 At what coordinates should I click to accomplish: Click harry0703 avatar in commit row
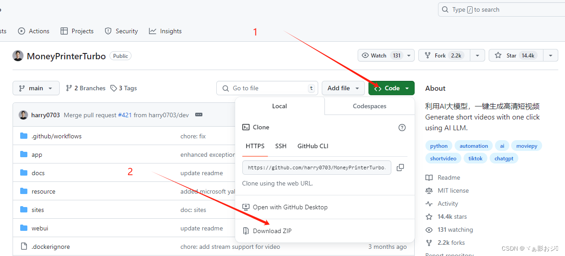pos(23,115)
